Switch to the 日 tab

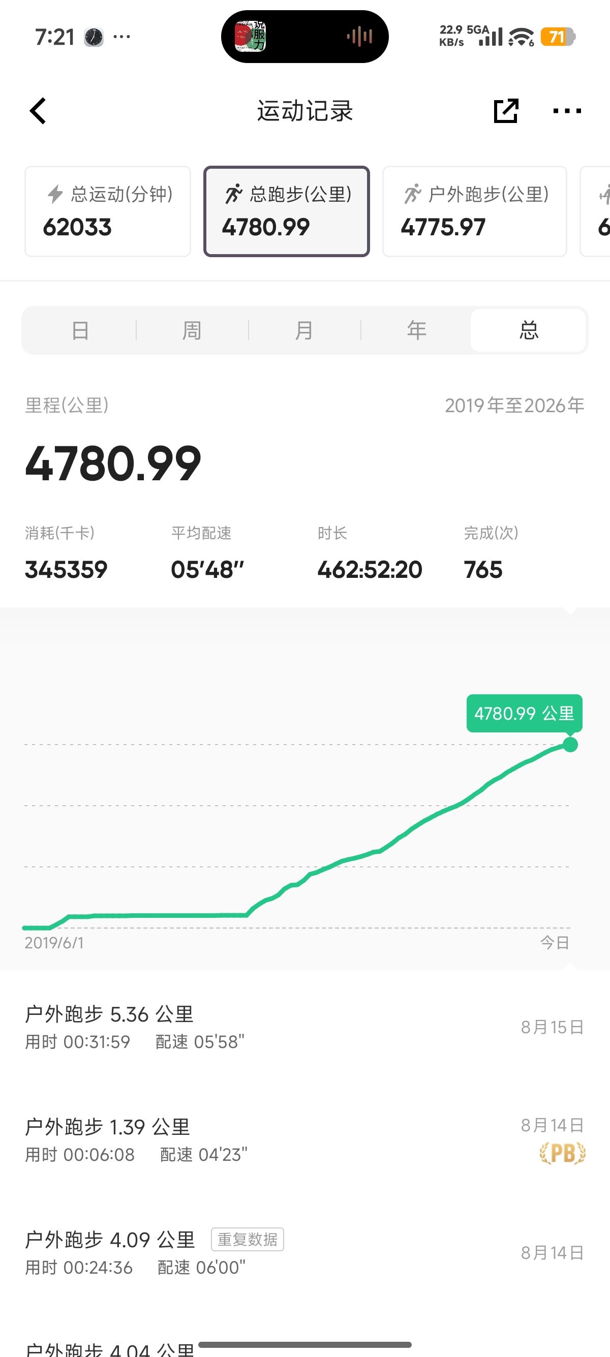pyautogui.click(x=80, y=330)
